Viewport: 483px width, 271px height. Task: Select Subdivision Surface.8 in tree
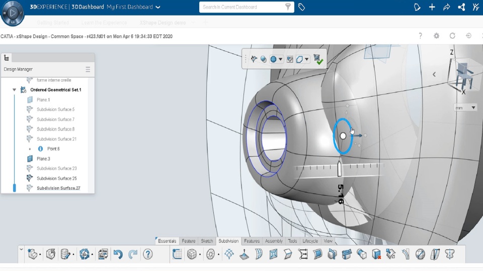point(55,129)
